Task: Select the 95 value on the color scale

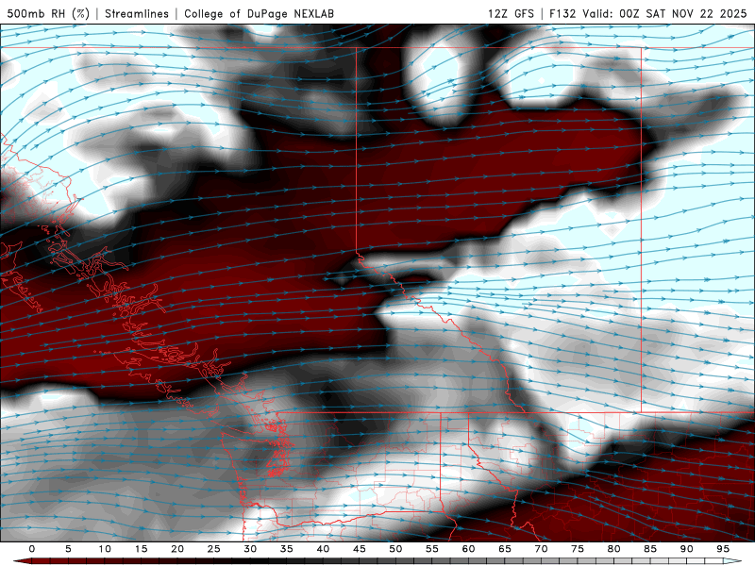Action: coord(723,549)
